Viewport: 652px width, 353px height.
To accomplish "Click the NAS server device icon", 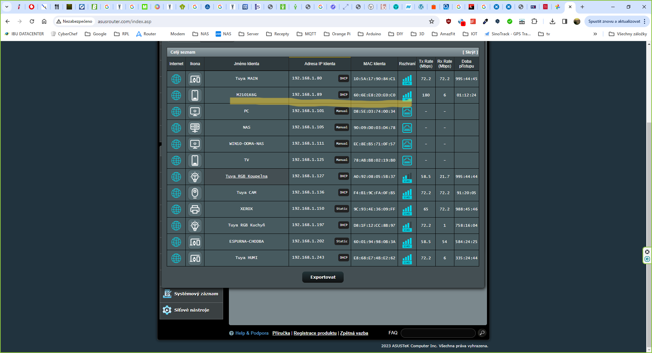I will (x=195, y=128).
